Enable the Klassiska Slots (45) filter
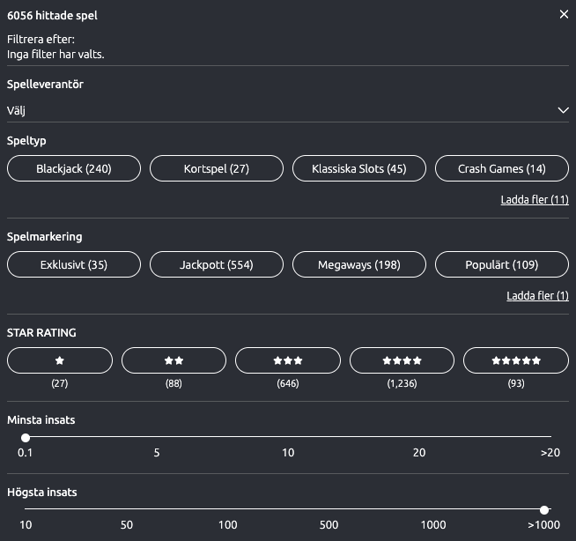Viewport: 576px width, 541px height. click(x=359, y=168)
